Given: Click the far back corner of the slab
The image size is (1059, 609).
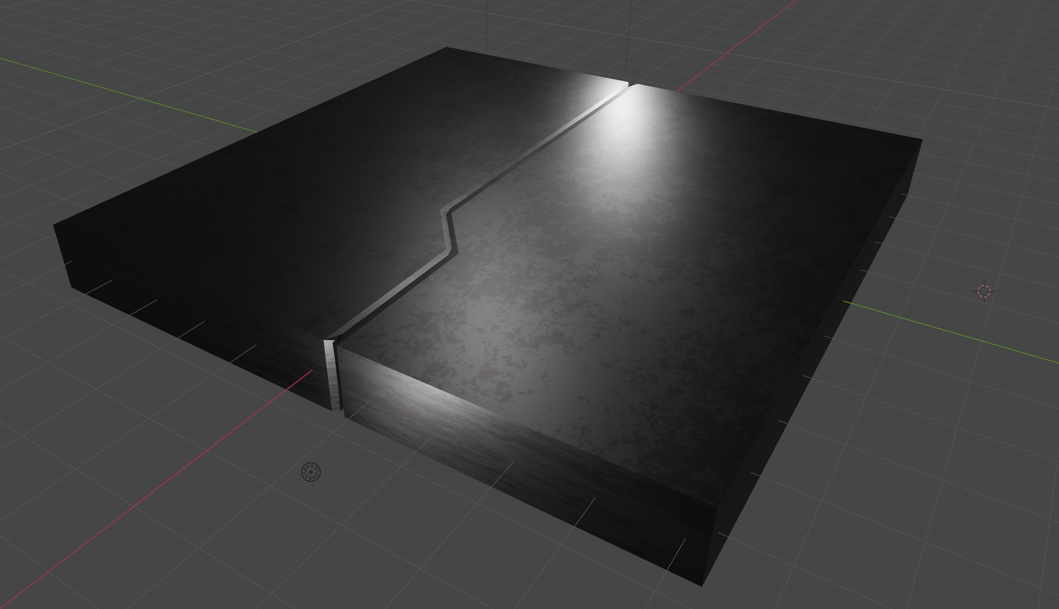Looking at the screenshot, I should tap(447, 48).
